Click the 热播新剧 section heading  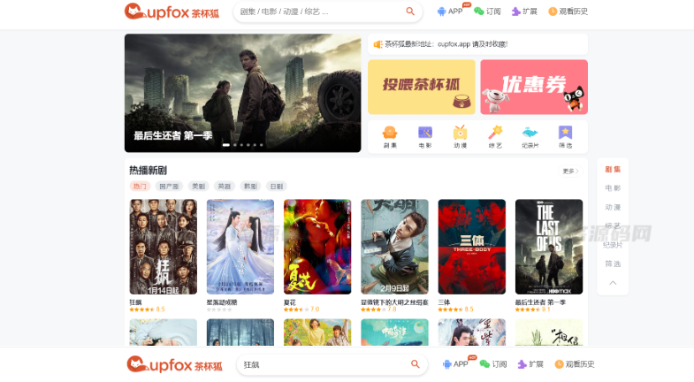coord(148,171)
